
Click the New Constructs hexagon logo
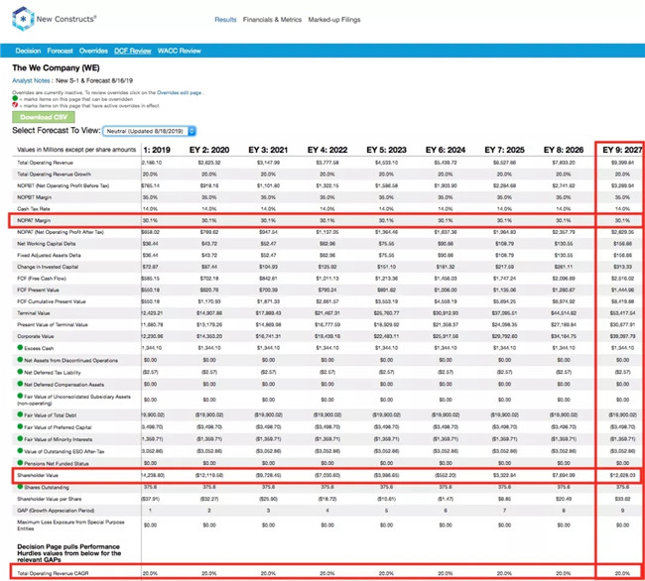pos(23,19)
